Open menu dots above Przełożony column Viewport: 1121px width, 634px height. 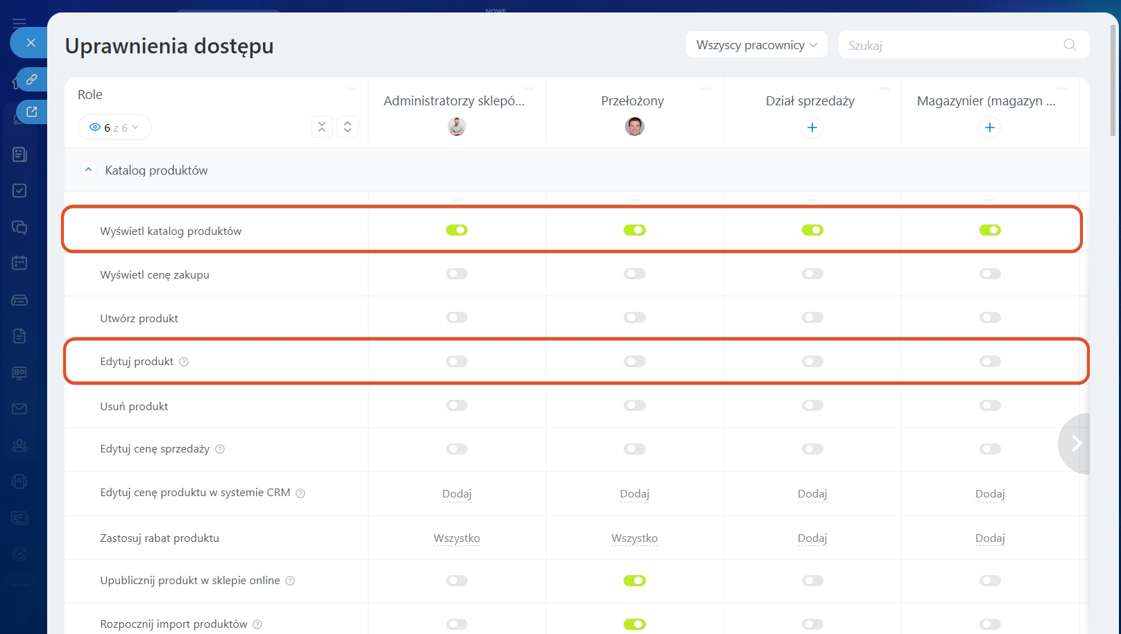706,89
